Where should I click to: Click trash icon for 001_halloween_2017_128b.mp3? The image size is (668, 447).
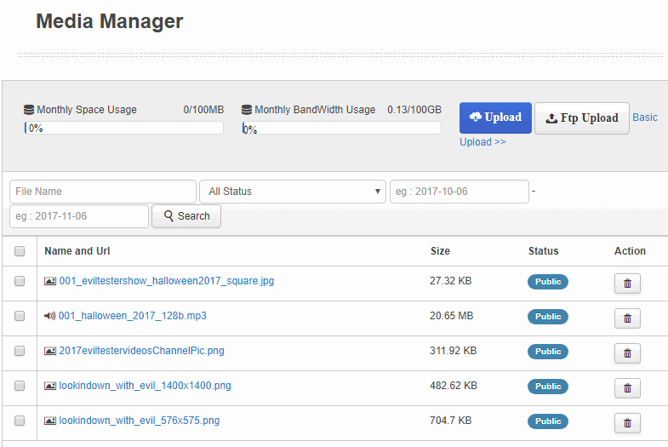tap(627, 318)
